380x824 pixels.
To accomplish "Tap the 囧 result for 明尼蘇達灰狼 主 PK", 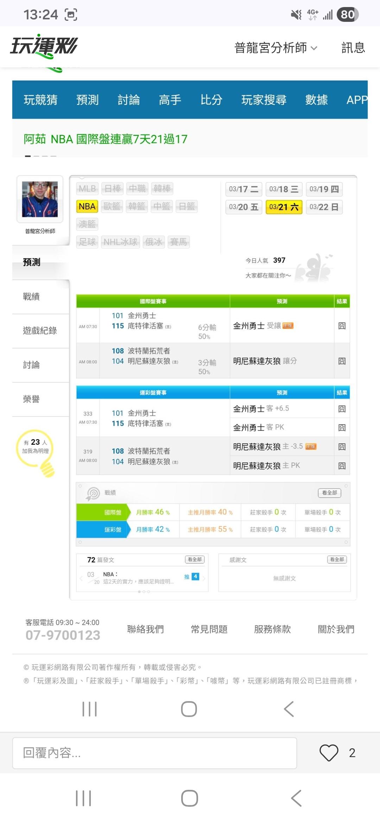I will click(x=342, y=466).
